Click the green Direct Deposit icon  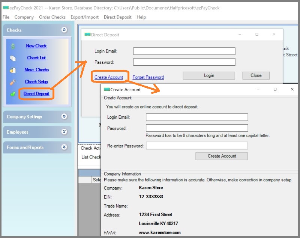13,94
